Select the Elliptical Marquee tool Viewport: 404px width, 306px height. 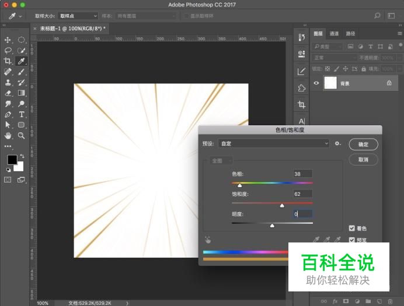[x=22, y=40]
